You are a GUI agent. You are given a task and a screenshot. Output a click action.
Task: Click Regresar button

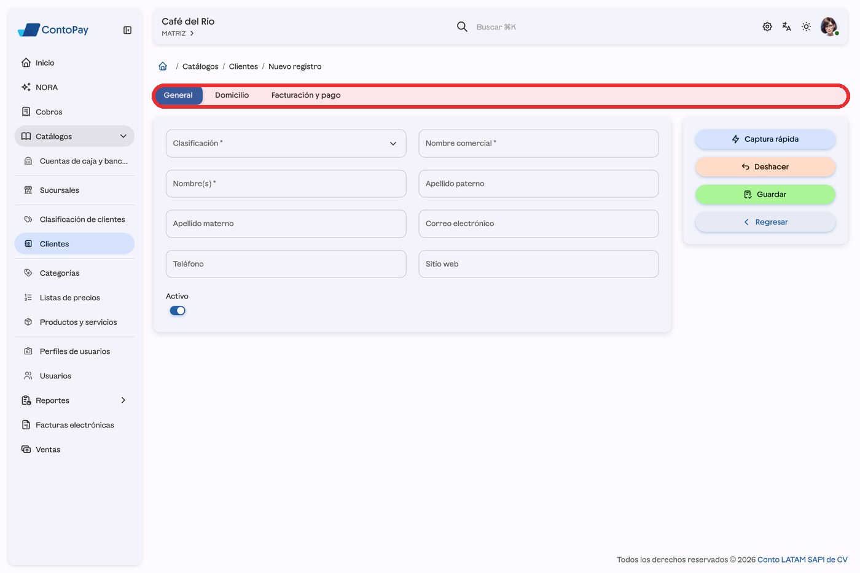(x=765, y=222)
